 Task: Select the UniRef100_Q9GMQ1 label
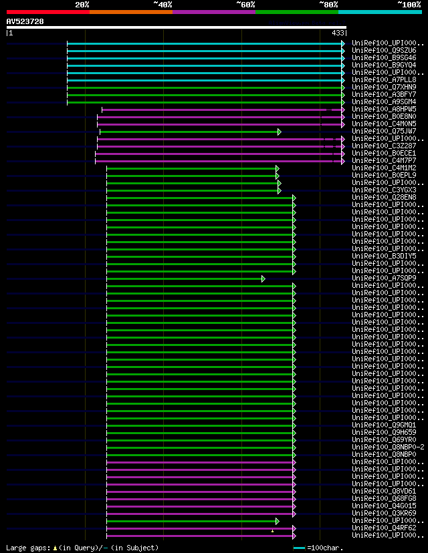[384, 425]
